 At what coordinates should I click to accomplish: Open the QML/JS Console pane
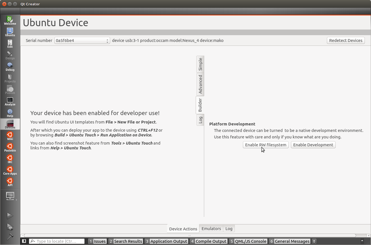click(248, 241)
